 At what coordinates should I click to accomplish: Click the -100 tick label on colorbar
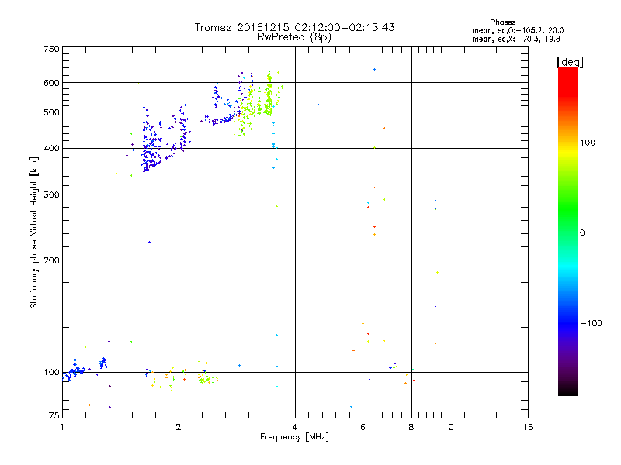(592, 323)
